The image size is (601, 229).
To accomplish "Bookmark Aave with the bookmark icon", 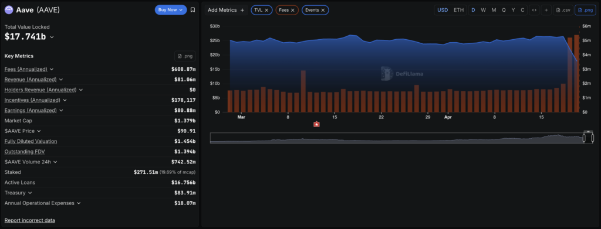I will click(193, 10).
